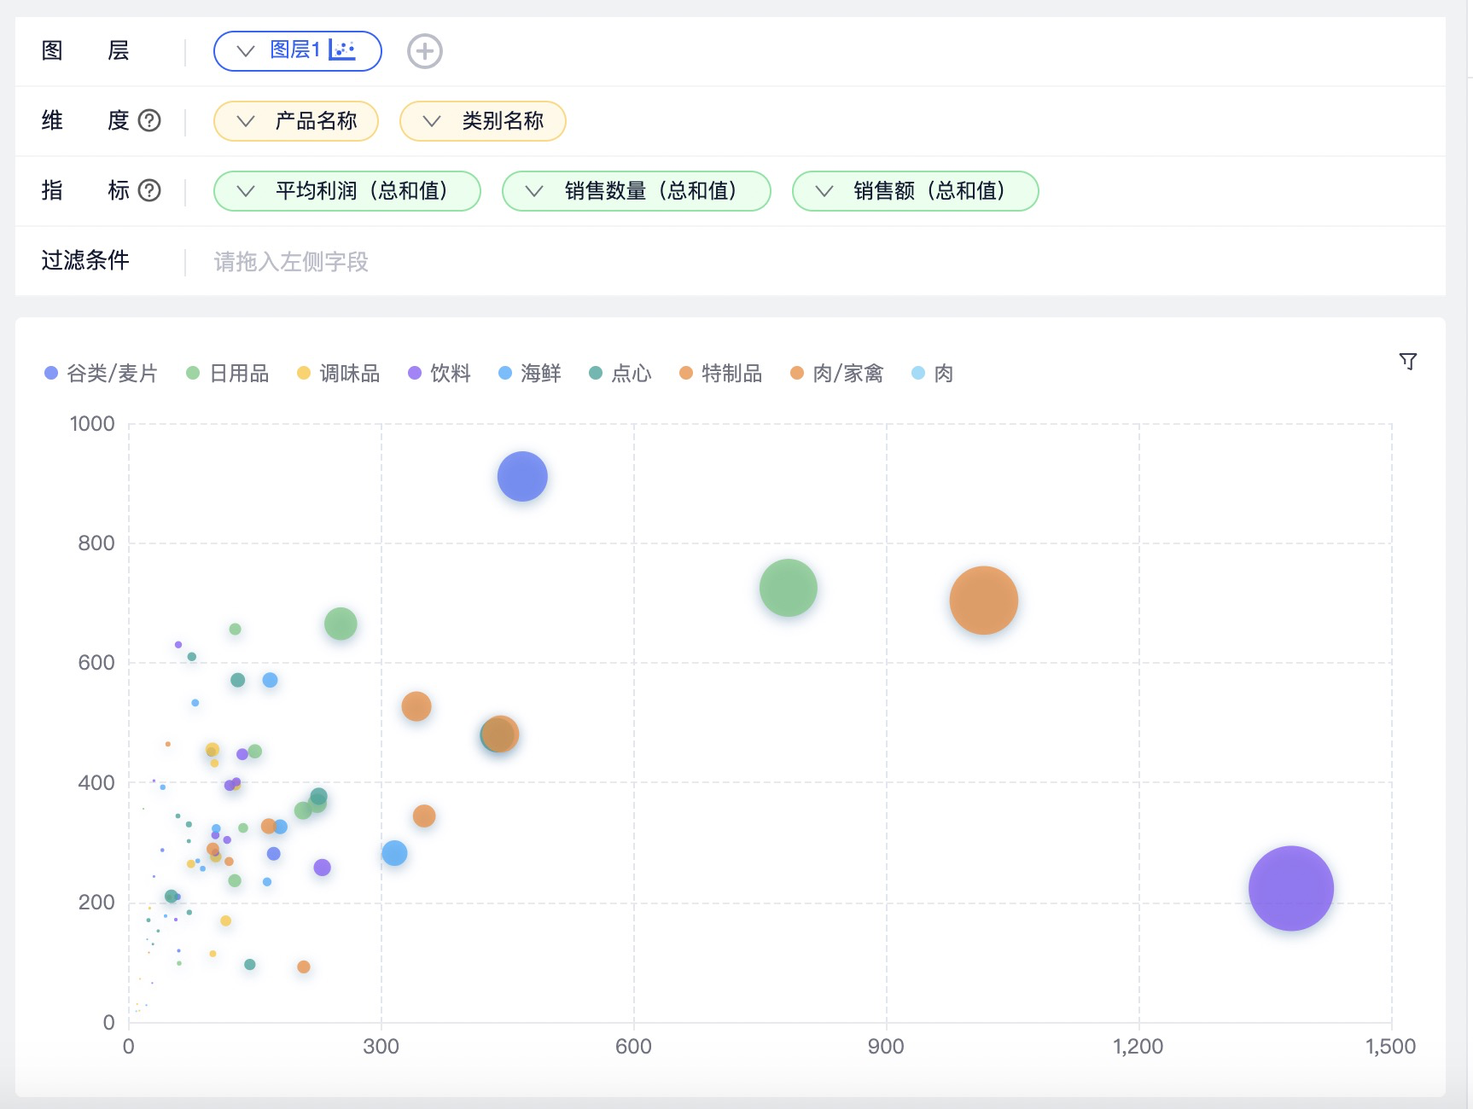Click the filter funnel icon above chart
This screenshot has width=1473, height=1109.
1408,362
